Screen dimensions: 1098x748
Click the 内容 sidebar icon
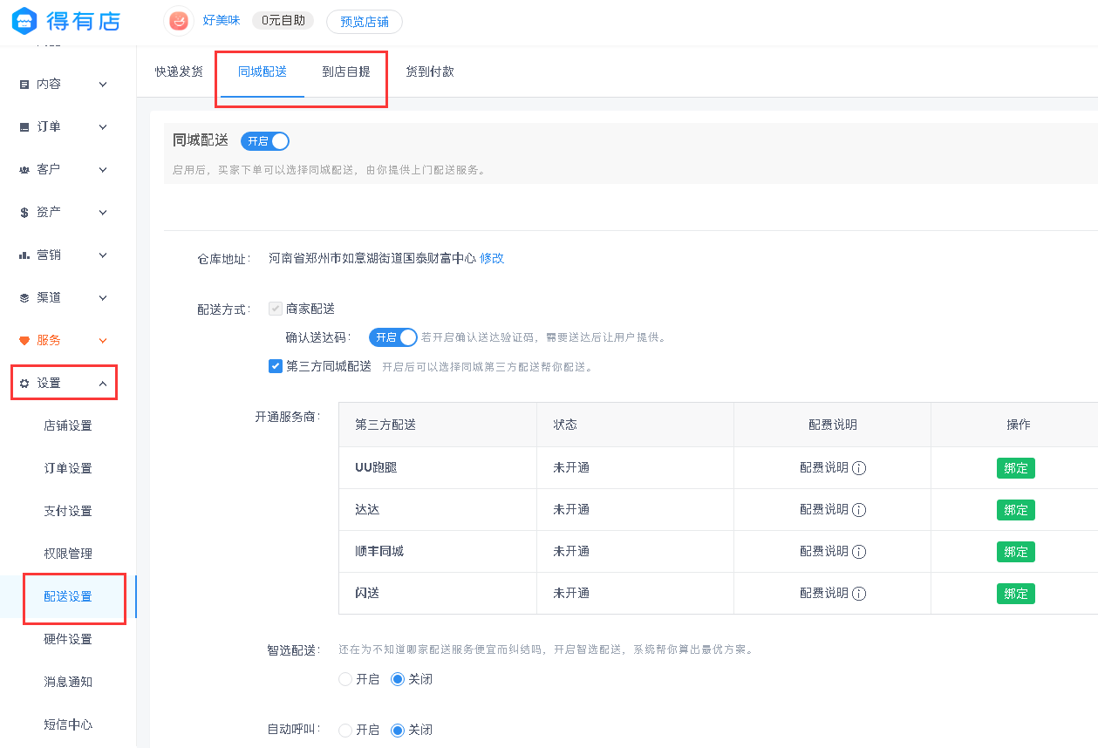pos(24,85)
